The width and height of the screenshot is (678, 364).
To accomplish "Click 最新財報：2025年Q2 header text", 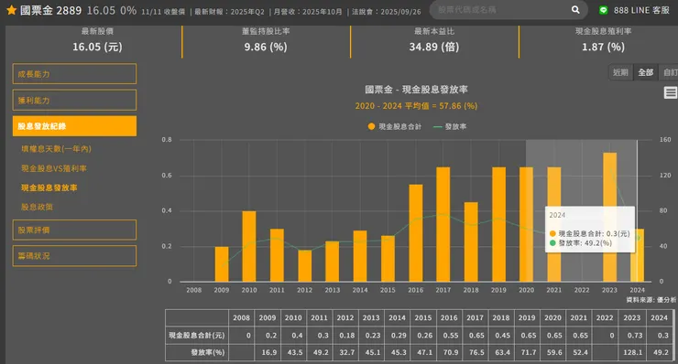I will (x=229, y=12).
